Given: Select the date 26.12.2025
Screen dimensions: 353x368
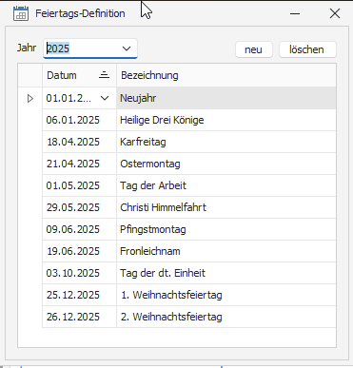Looking at the screenshot, I should click(79, 317).
